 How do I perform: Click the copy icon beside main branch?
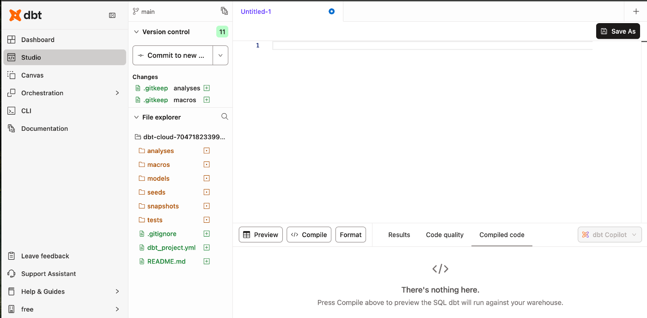224,11
